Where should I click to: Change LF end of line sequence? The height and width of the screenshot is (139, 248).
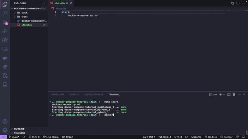[x=187, y=137]
